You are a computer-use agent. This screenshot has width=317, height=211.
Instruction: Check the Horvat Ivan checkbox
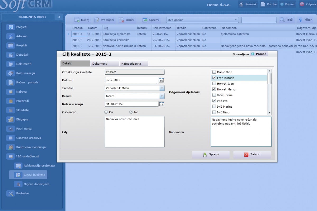coord(214,84)
